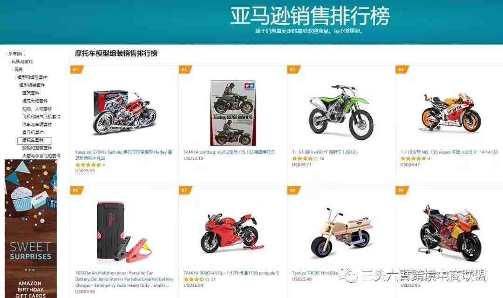The width and height of the screenshot is (503, 298).
Task: Open star rating of Kasstino Harley model
Action: (x=88, y=164)
